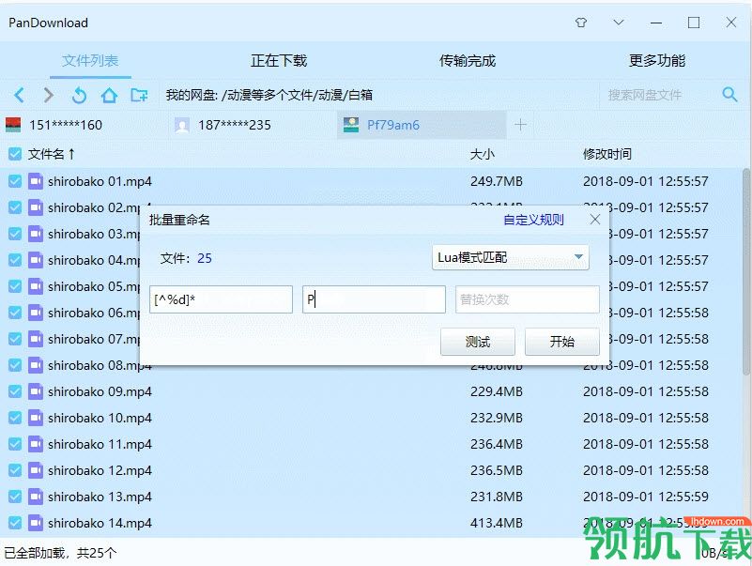This screenshot has height=566, width=752.
Task: Click file count 25 in dialog
Action: 205,258
